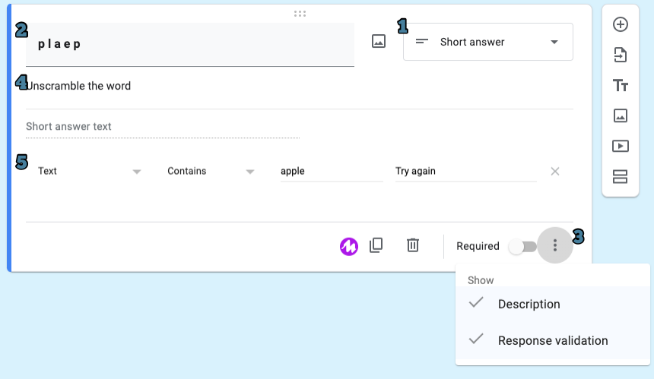Insert image next to question title
654x379 pixels.
tap(379, 42)
